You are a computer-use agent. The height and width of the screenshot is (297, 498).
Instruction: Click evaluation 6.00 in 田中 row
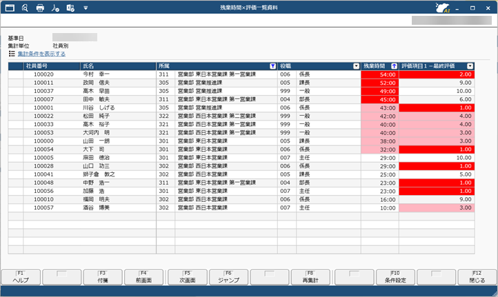tap(437, 100)
